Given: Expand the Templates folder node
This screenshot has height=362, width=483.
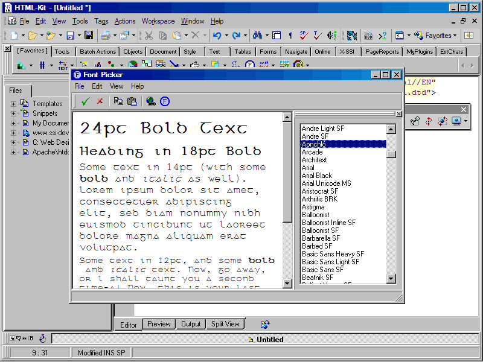Looking at the screenshot, I should pos(13,104).
